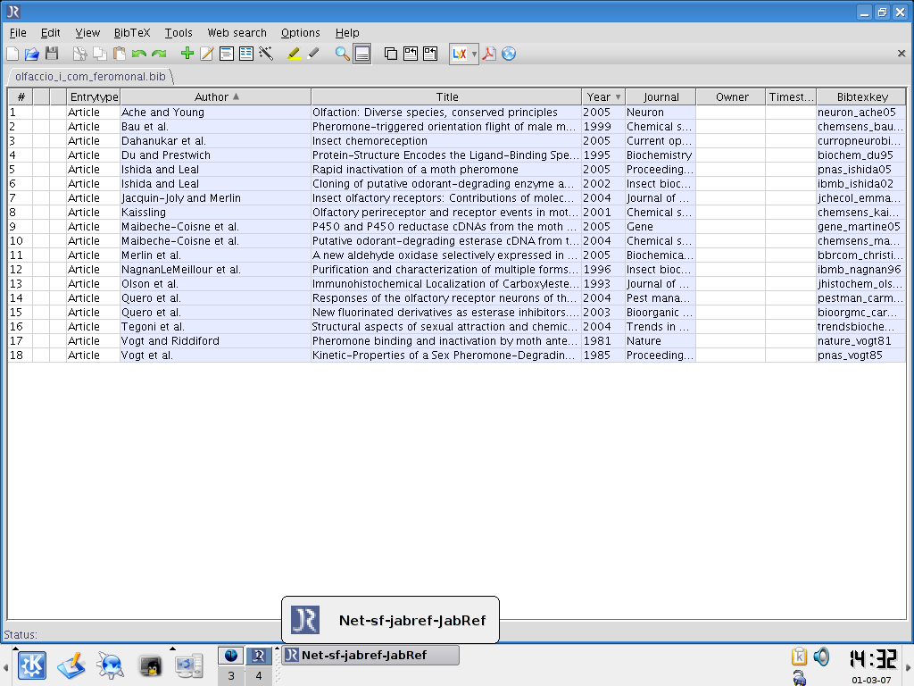Click the red PDF icon in toolbar
914x686 pixels.
[x=489, y=54]
